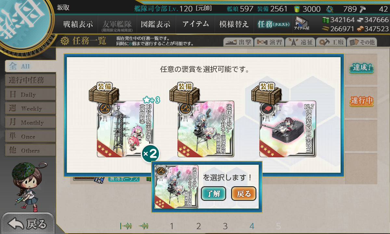The image size is (390, 234).
Task: Confirm selection with the 了解 button
Action: pos(214,194)
